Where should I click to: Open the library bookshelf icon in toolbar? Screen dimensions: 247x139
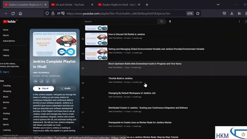tap(239, 14)
